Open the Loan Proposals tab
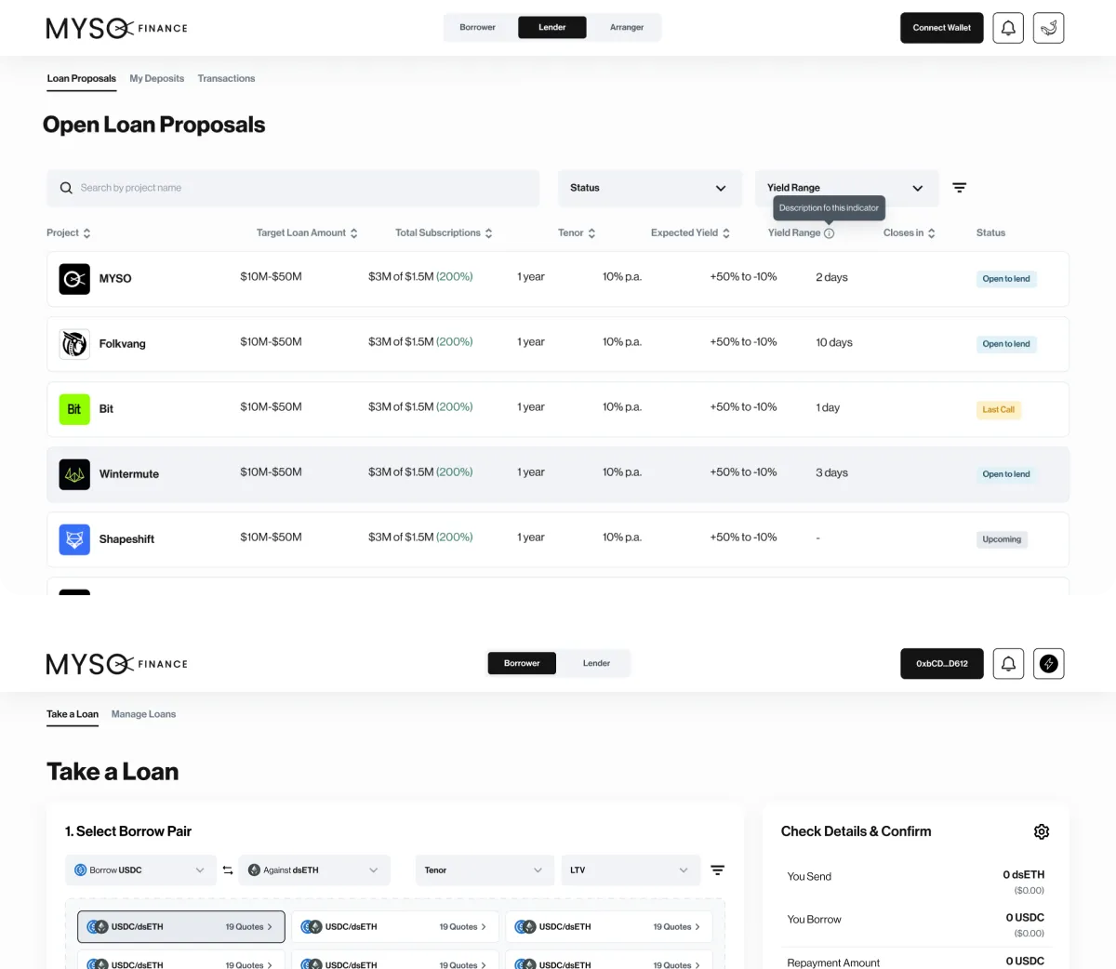 click(x=82, y=79)
